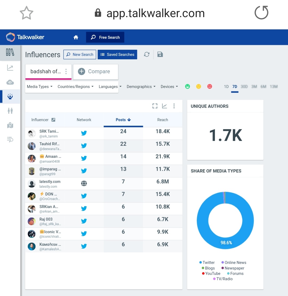Screen dimensions: 288x296
Task: Click the 1.7K unique authors value
Action: 226,135
